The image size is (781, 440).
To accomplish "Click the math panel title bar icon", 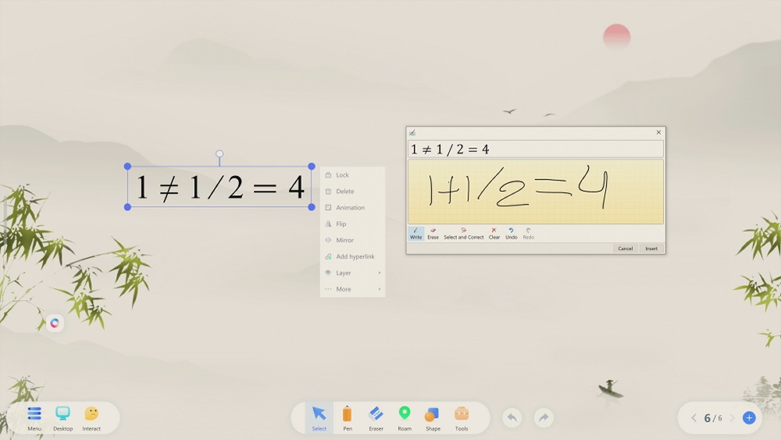I will (x=412, y=133).
